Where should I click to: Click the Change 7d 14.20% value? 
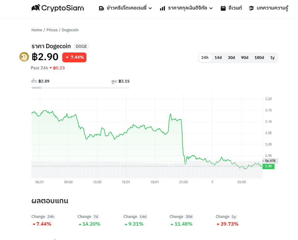click(90, 224)
